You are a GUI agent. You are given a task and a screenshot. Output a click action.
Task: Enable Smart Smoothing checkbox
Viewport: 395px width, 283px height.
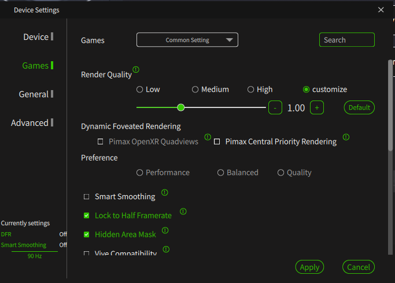pos(86,196)
